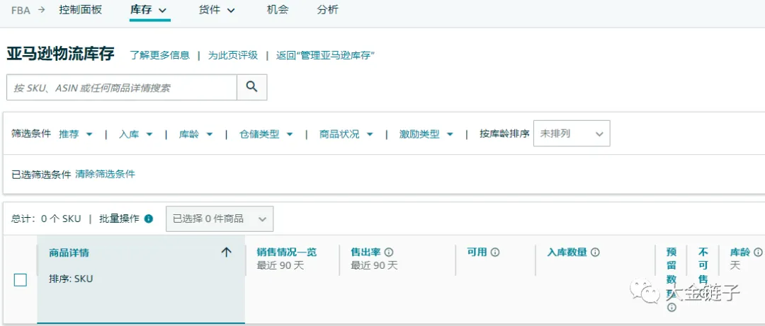Open the 了解更多信息 link
Screen dimensions: 765x326
coord(159,55)
